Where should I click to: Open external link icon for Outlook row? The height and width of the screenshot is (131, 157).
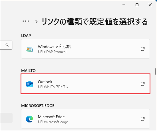(143, 84)
